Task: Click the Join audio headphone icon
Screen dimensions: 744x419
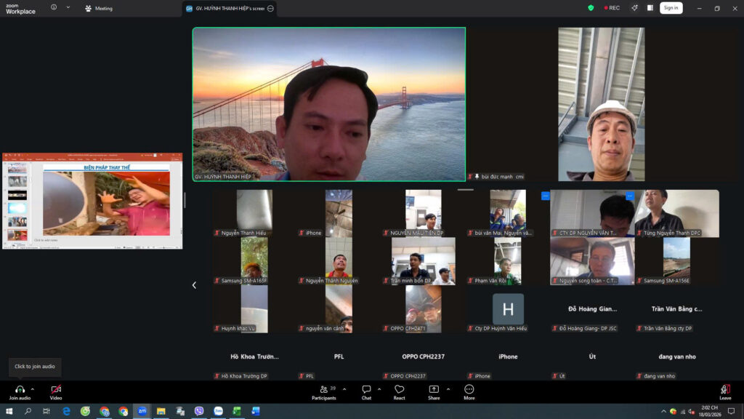Action: coord(20,390)
